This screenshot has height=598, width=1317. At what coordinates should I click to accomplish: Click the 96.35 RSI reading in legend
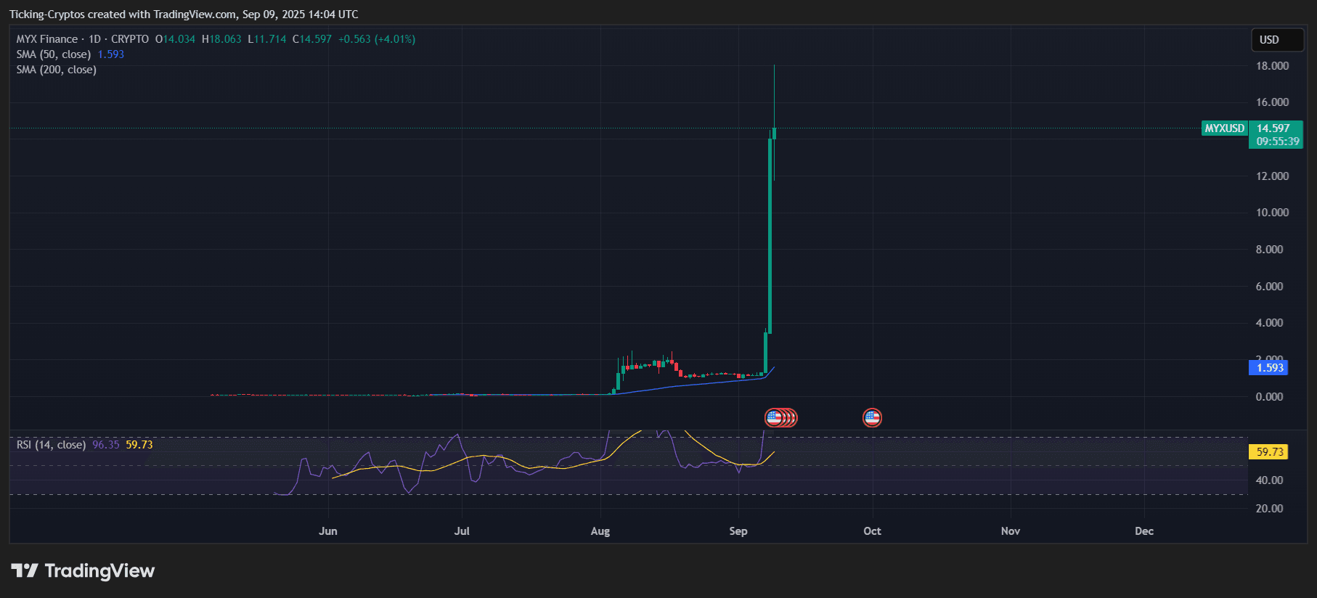[x=106, y=445]
